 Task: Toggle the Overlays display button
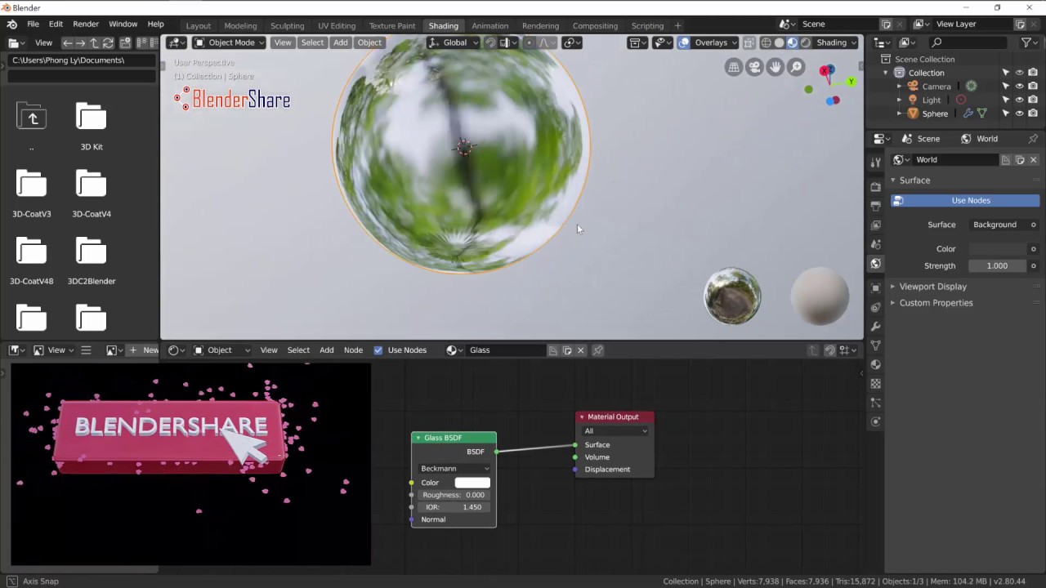[x=684, y=42]
